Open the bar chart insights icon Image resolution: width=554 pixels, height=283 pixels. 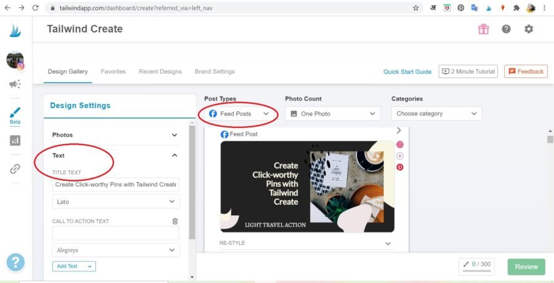coord(15,141)
